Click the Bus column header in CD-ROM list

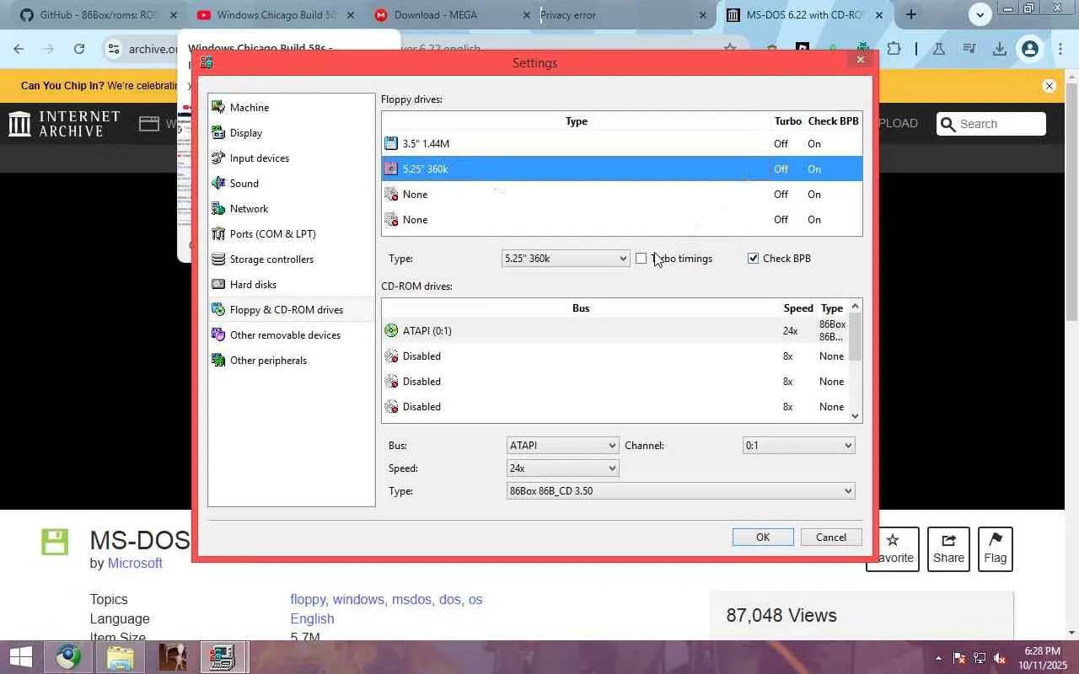[x=581, y=308]
